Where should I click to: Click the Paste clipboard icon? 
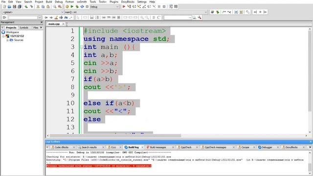[x=48, y=6]
